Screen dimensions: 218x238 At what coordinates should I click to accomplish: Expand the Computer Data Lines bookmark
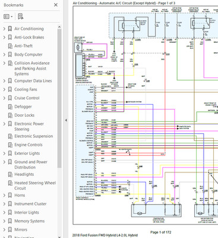point(4,81)
